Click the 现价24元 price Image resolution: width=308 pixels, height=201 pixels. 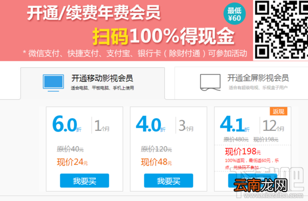coord(72,163)
